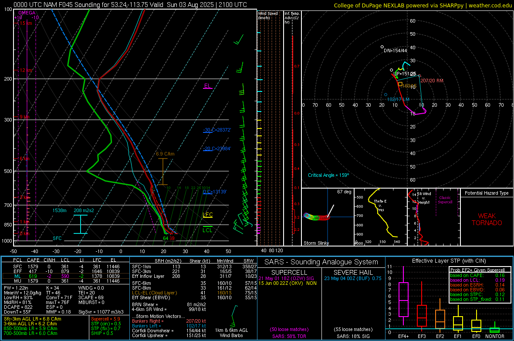Click the 1km & 6km AGL Wind Barbs caption
Viewport: 514px width, 341px height.
(x=231, y=333)
